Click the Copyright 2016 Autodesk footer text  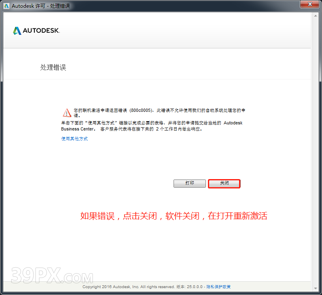(129, 286)
